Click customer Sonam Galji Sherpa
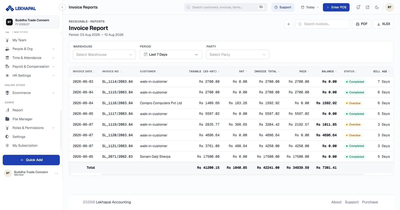The image size is (400, 210). pyautogui.click(x=155, y=156)
